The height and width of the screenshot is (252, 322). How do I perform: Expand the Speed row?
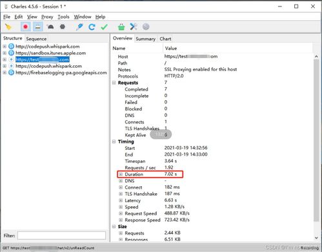(x=121, y=207)
